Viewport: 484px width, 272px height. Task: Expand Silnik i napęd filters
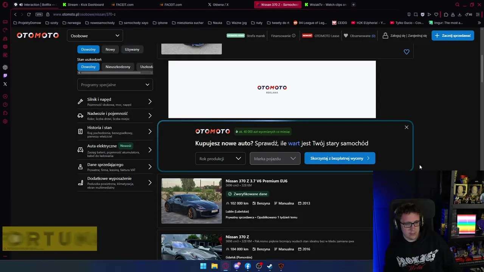coord(115,102)
